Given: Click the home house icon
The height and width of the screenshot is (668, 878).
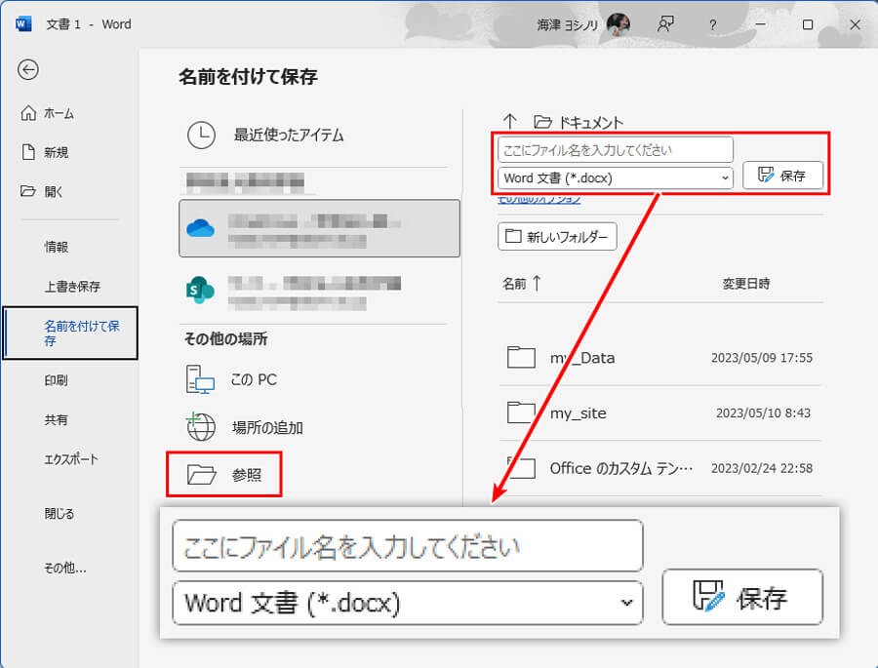Looking at the screenshot, I should tap(28, 113).
